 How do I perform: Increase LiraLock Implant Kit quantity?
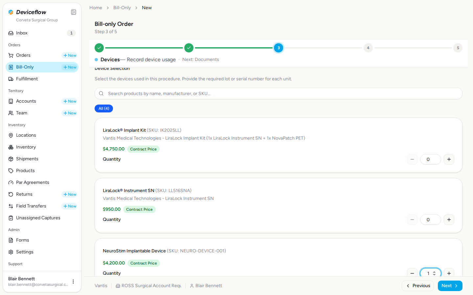(x=449, y=159)
